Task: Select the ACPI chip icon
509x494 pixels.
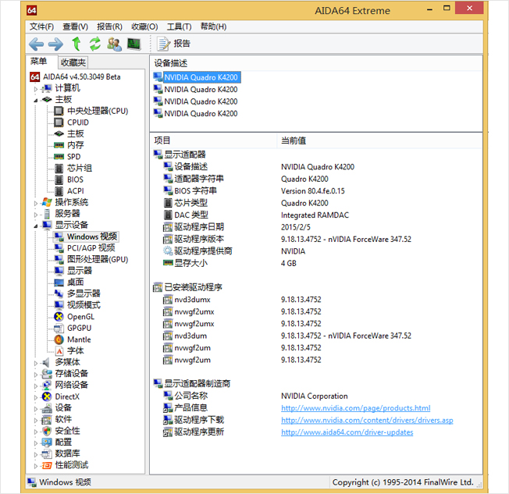Action: click(59, 191)
